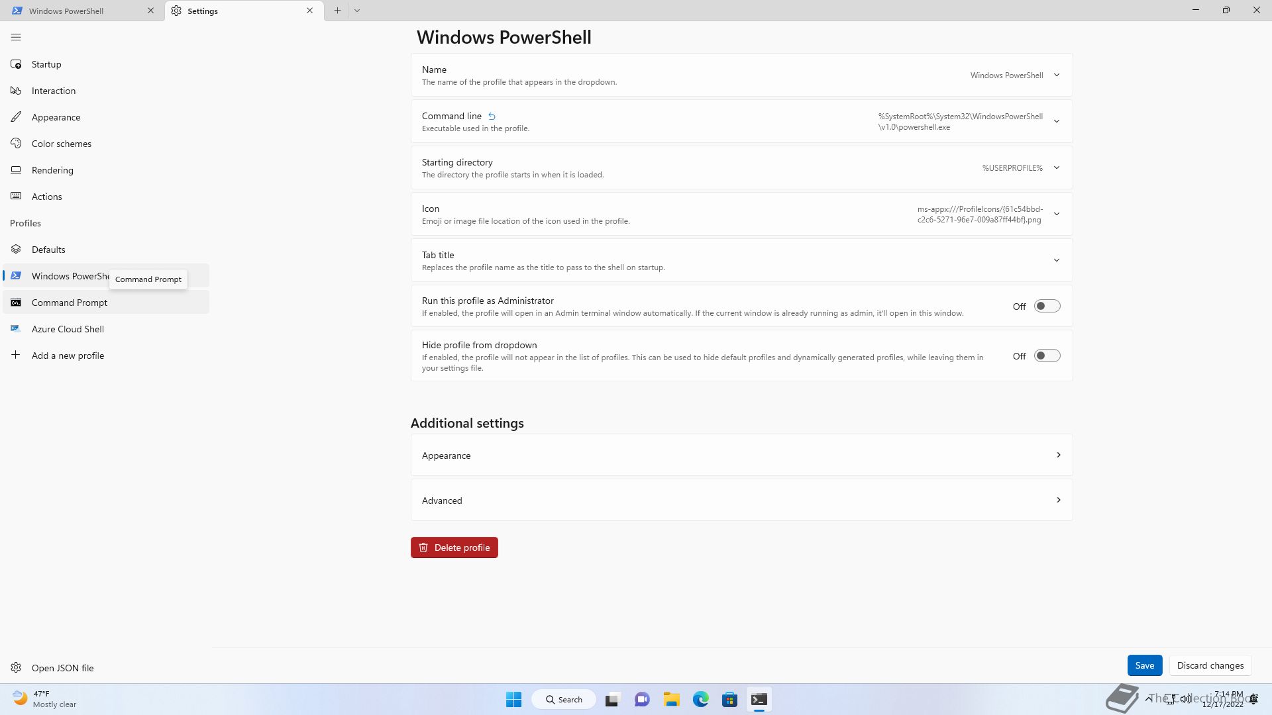1272x715 pixels.
Task: Open Windows Start menu
Action: [x=513, y=699]
